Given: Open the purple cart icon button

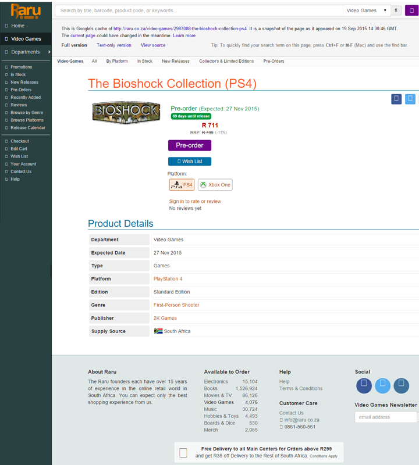Looking at the screenshot, I should pyautogui.click(x=411, y=10).
